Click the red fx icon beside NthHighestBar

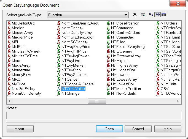[108, 70]
